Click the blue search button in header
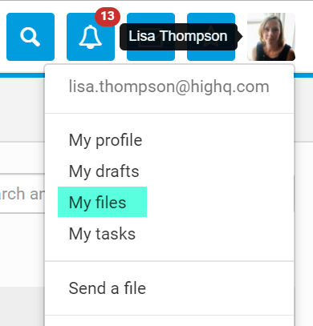The width and height of the screenshot is (313, 326). coord(30,37)
